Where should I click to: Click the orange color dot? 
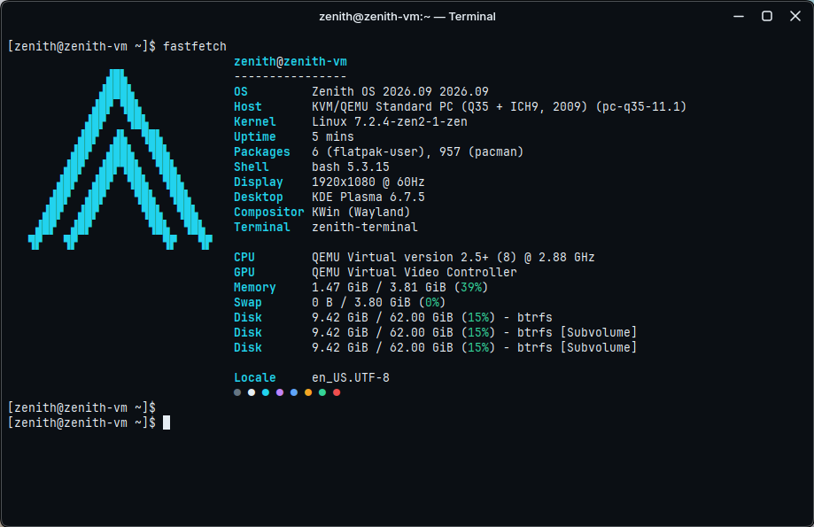click(308, 392)
